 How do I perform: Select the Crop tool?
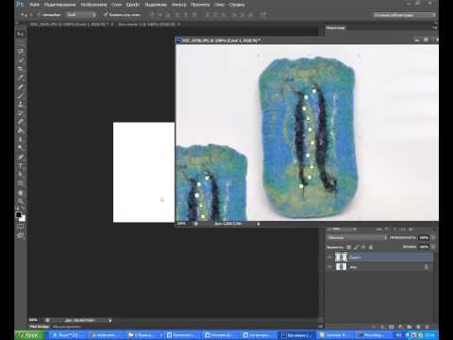click(x=21, y=69)
